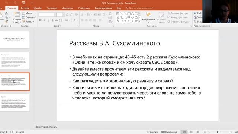Viewport: 238px width, 134px height.
Task: Center text in paragraph group
Action: point(86,20)
